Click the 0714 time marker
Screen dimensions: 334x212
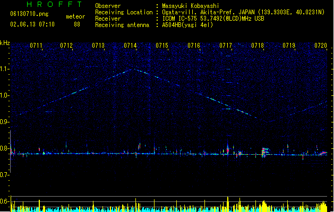pos(130,46)
